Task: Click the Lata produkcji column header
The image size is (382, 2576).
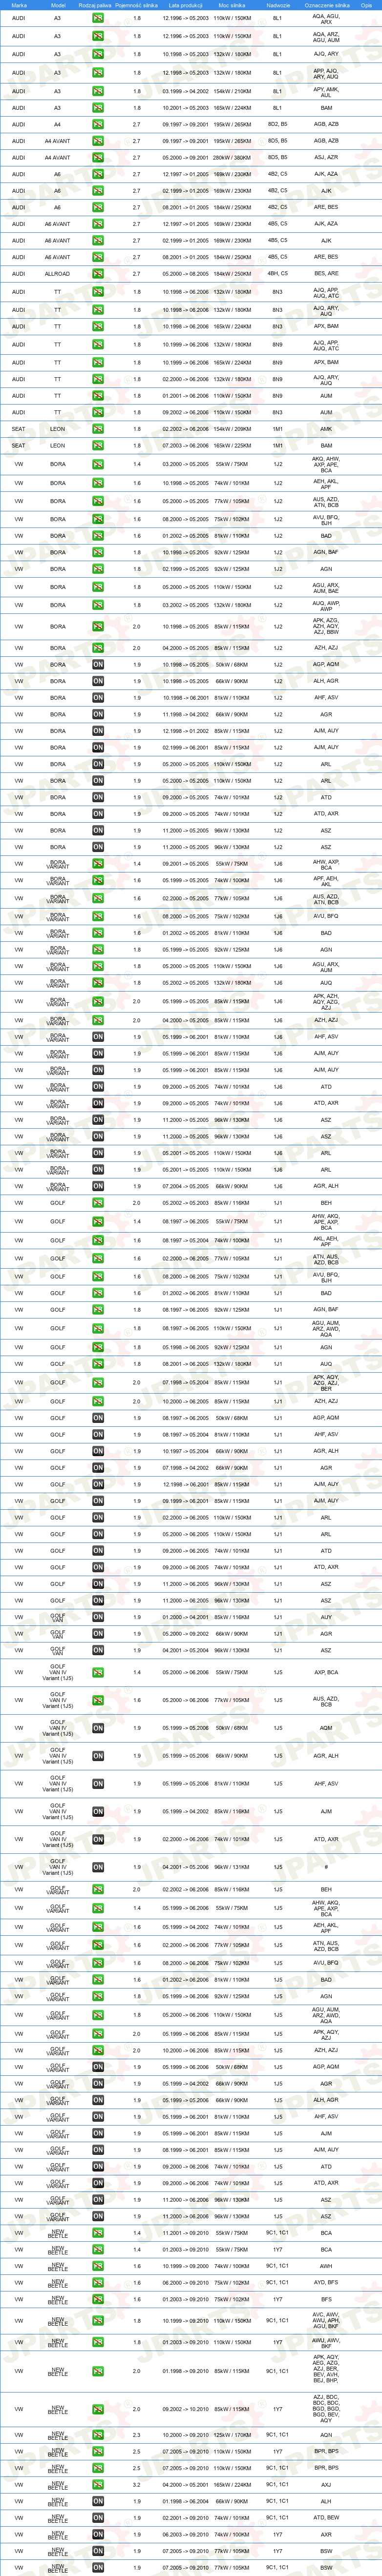Action: [x=185, y=5]
